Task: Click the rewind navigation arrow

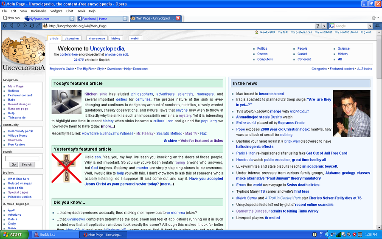Action: click(5, 25)
